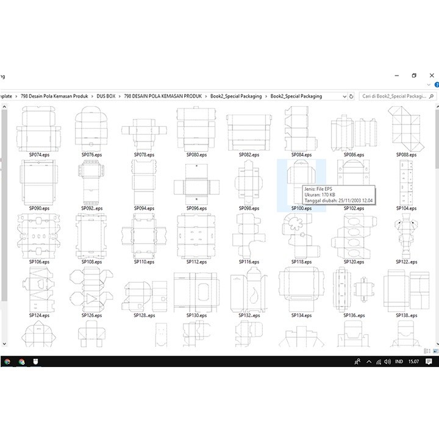Click the last 'Book2_Special Packaging' breadcrumb
This screenshot has width=439, height=439.
[296, 96]
